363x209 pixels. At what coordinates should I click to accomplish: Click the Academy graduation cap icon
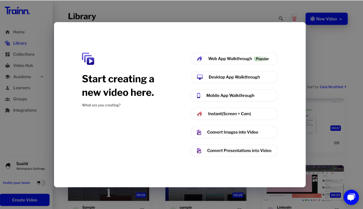click(8, 77)
